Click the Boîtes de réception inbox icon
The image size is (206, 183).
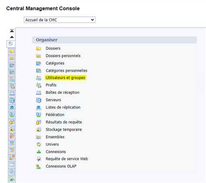tap(39, 93)
